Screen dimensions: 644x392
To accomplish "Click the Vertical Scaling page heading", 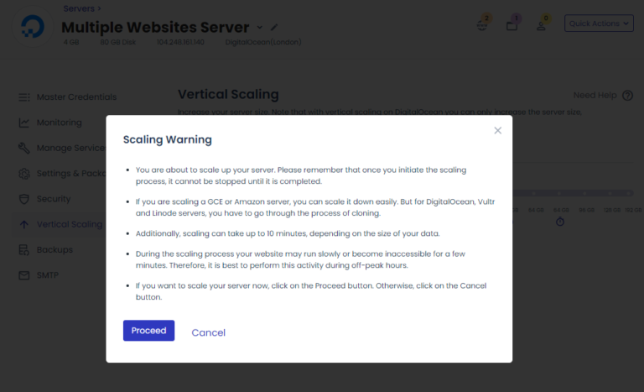I will pyautogui.click(x=228, y=94).
